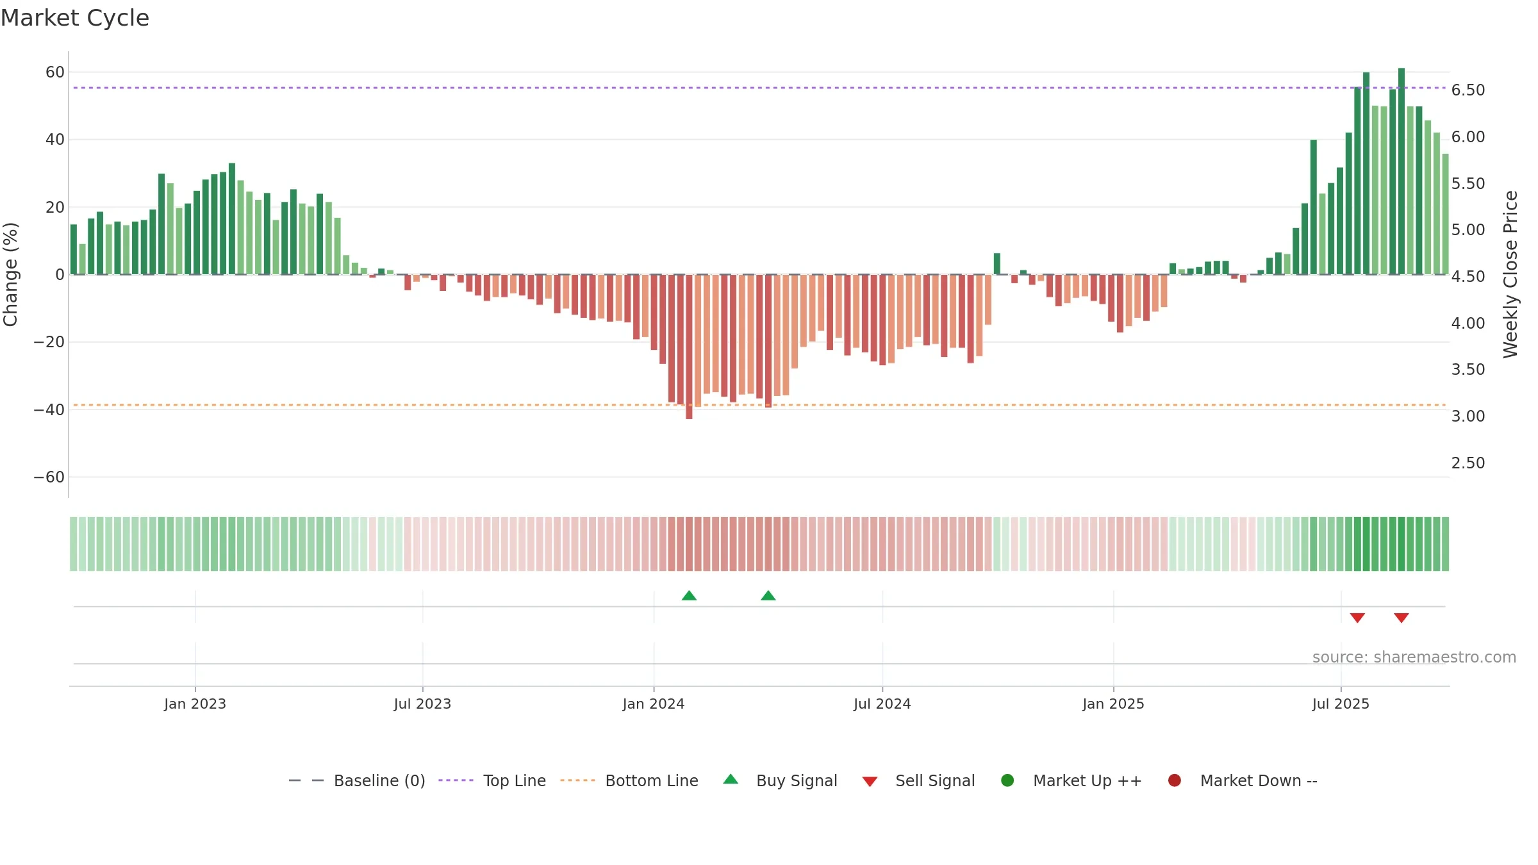Click the Jul 2025 axis label
This screenshot has height=865, width=1538.
[x=1341, y=704]
